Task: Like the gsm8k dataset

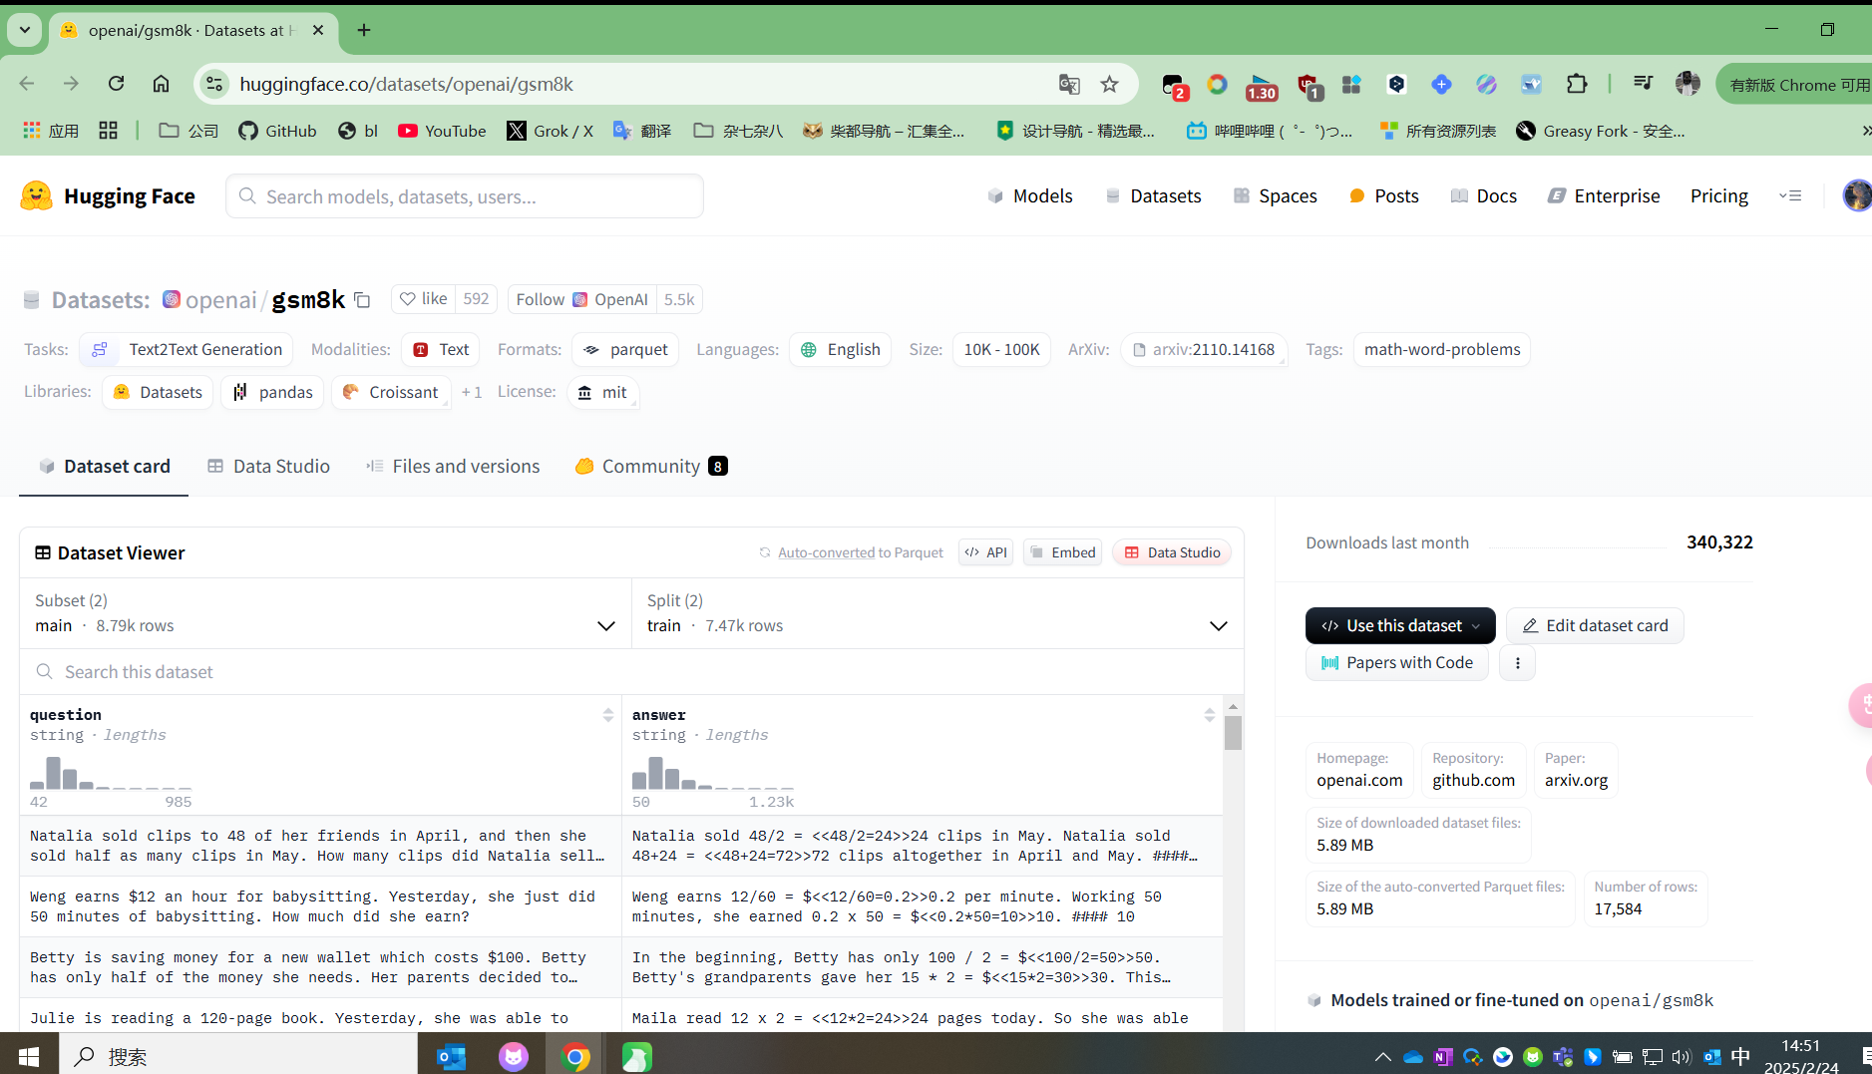Action: point(423,299)
